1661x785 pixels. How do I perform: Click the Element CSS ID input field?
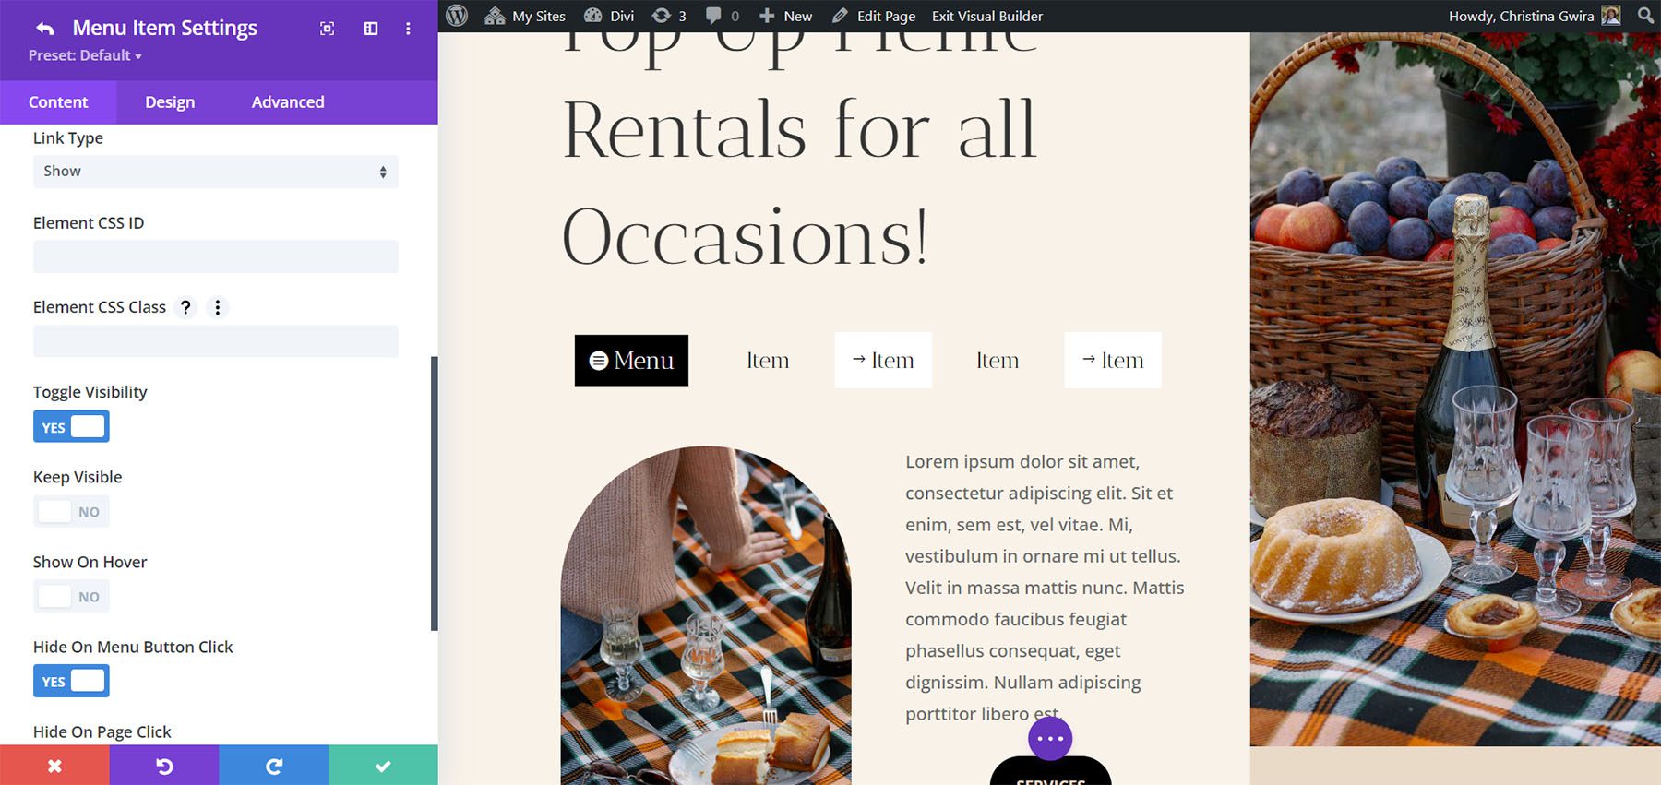coord(216,256)
